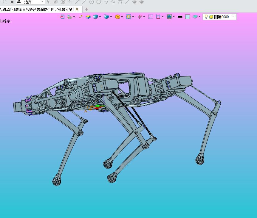The width and height of the screenshot is (257, 218).
Task: Click the arrow cursor pick icon
Action: (x=48, y=2)
